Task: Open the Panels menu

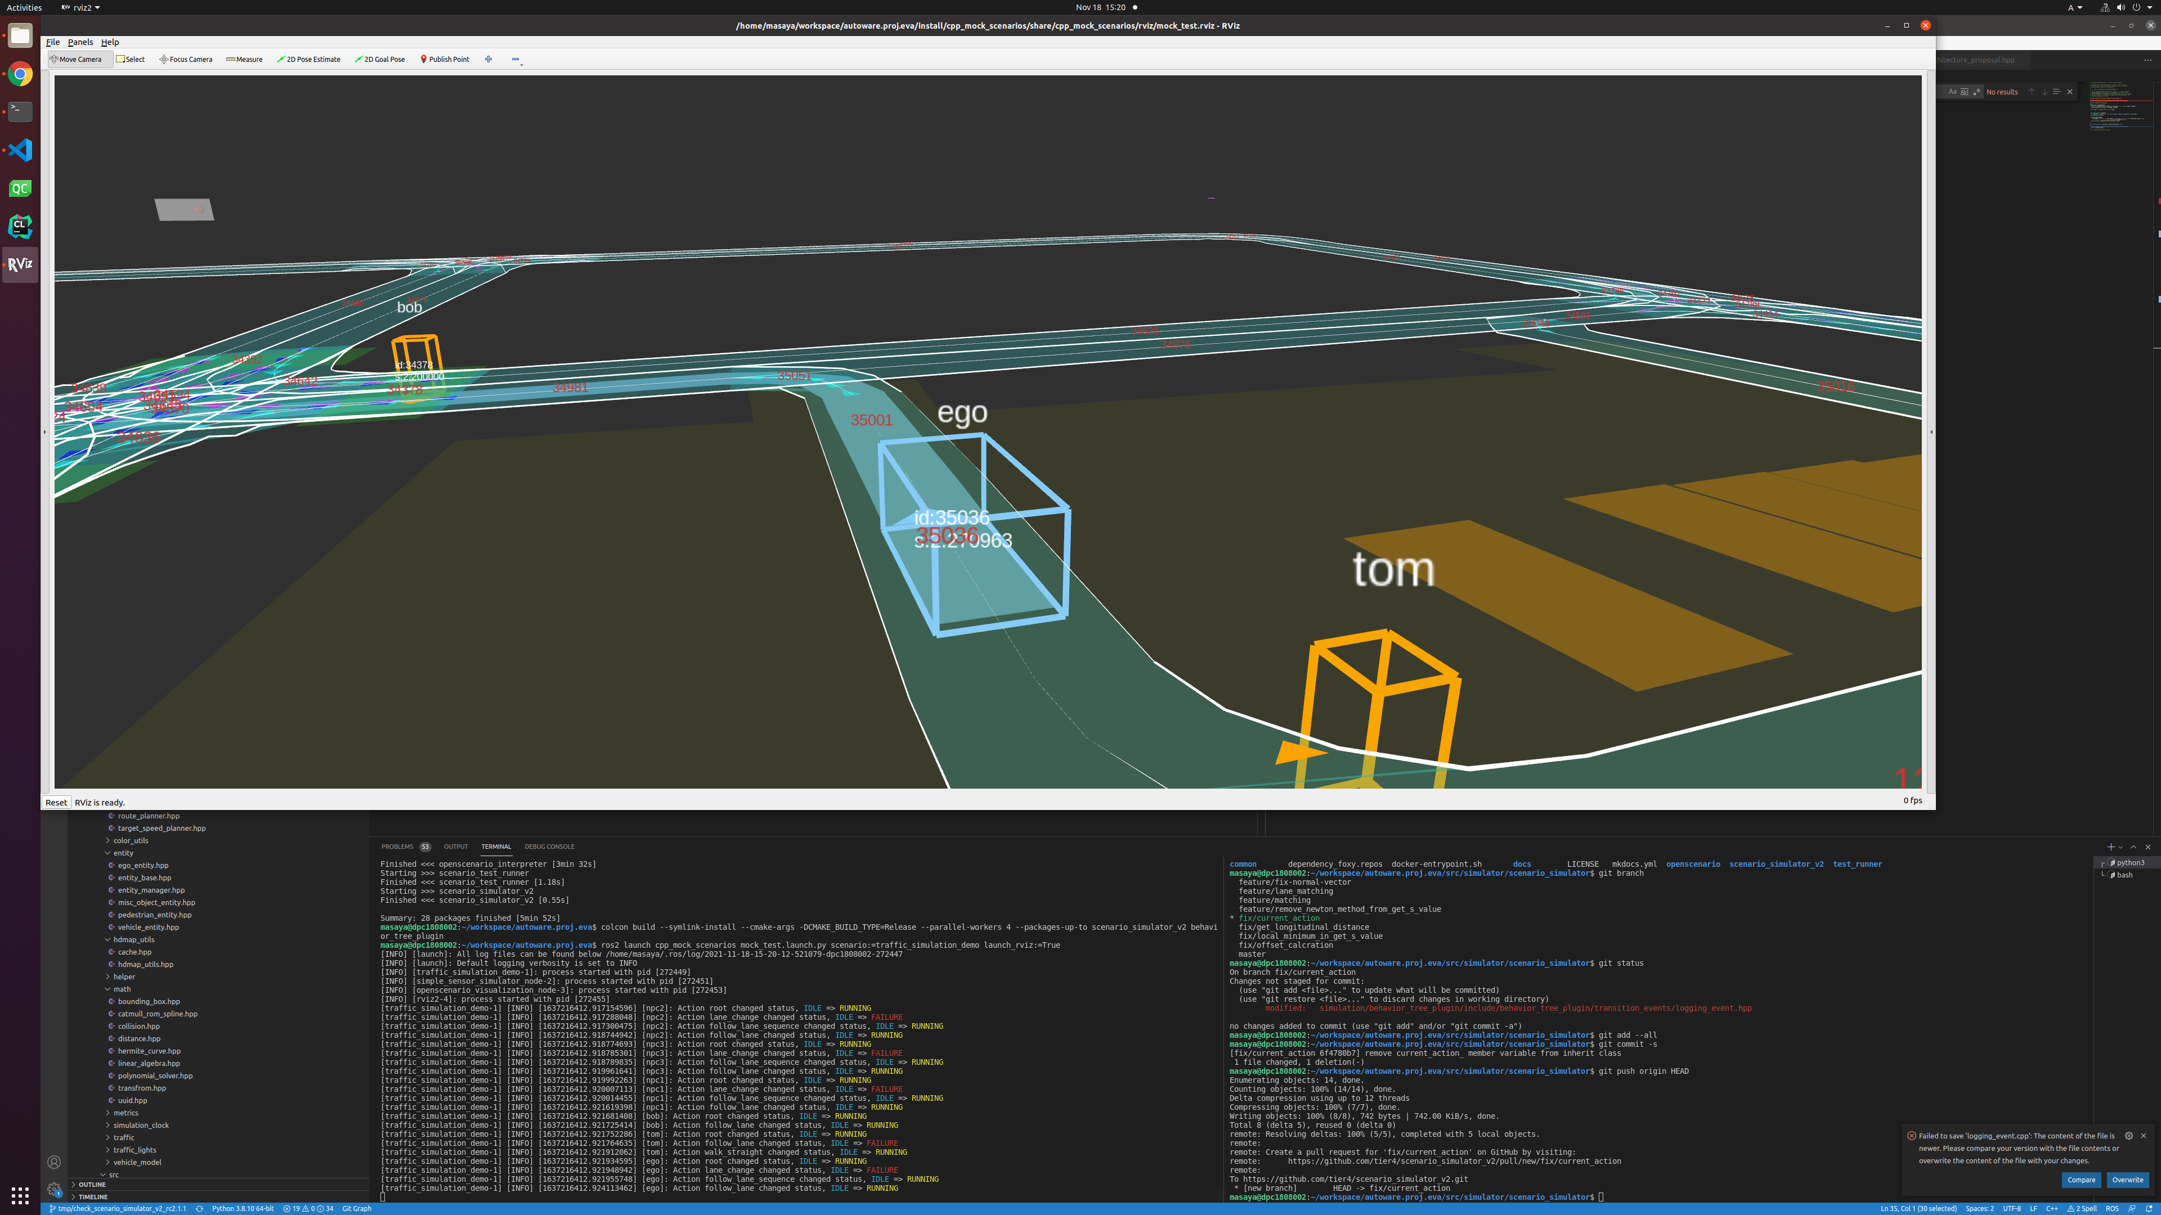Action: (x=80, y=42)
